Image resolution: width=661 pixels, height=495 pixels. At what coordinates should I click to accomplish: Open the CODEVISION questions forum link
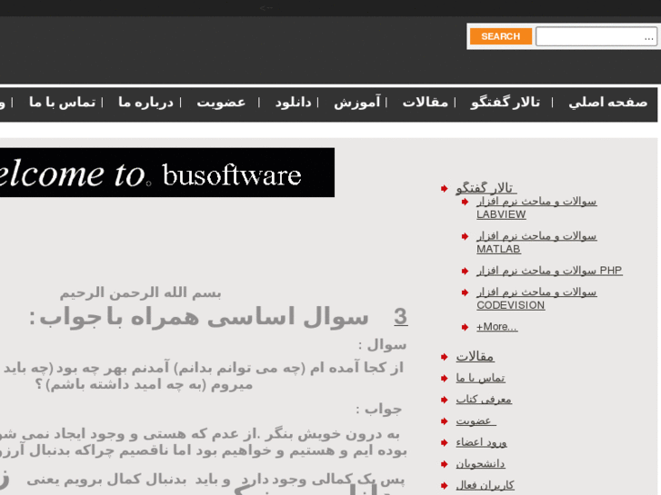pos(536,298)
